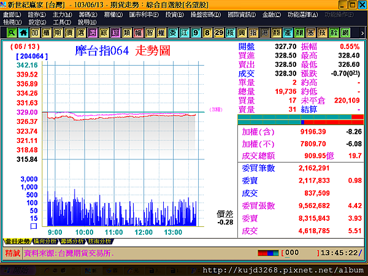Image resolution: width=368 pixels, height=276 pixels.
Task: Open the 期 futures toolbar icon
Action: [58, 33]
